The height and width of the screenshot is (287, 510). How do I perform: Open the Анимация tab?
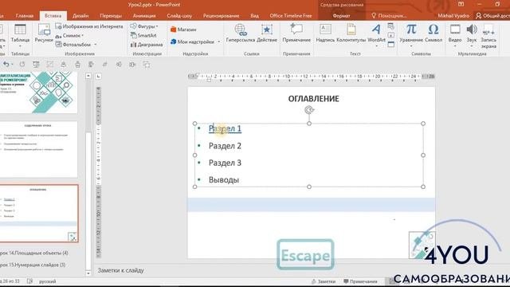coord(144,16)
